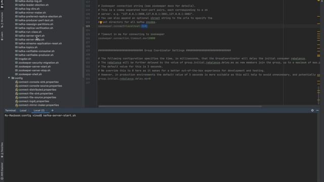Screen dimensions: 324x182
Task: Click the group.initial.rebalance.delay.ms=0 line
Action: click(x=125, y=79)
